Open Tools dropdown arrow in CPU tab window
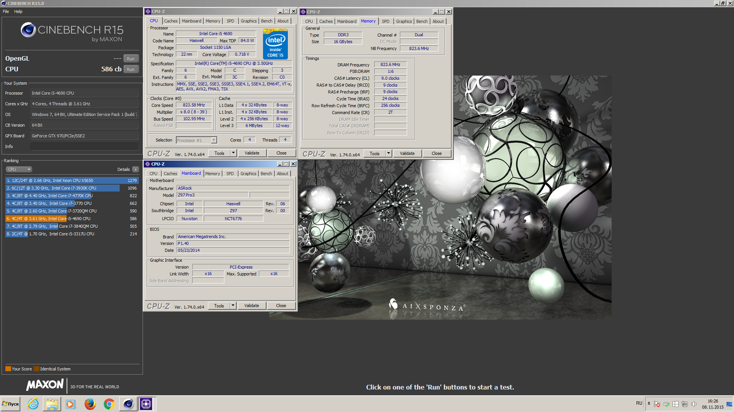The image size is (734, 412). click(233, 153)
